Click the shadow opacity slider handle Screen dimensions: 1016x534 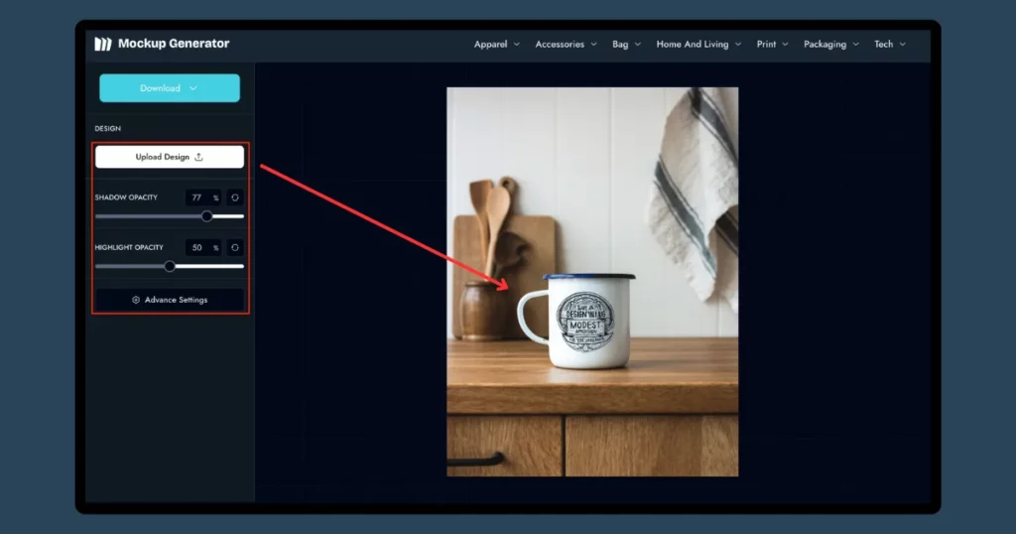coord(207,215)
